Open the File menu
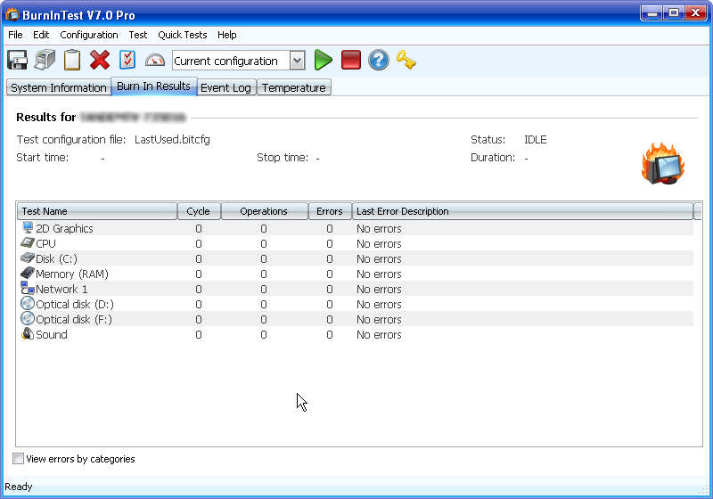This screenshot has width=713, height=499. 15,35
